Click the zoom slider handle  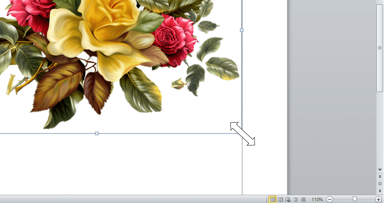[355, 199]
